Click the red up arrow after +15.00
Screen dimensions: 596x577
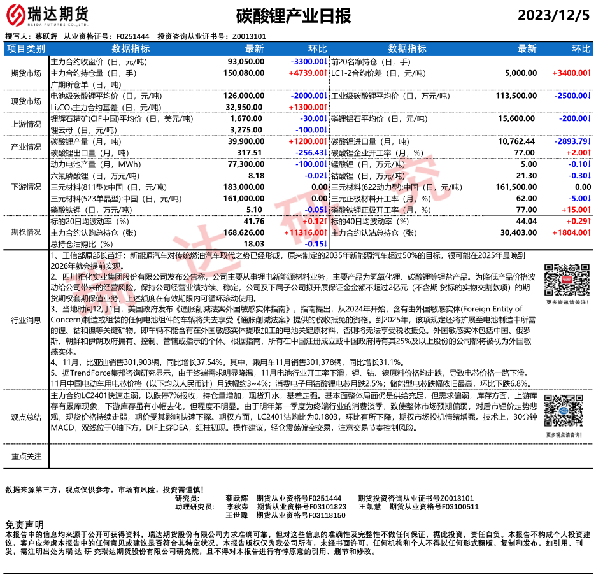(590, 210)
